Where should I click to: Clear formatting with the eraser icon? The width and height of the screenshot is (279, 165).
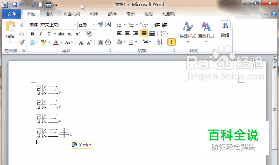coord(89,34)
